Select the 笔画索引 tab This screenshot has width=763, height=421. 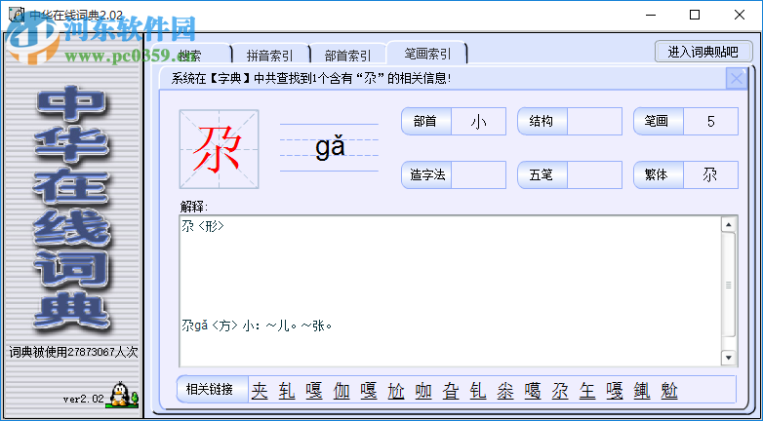coord(427,54)
